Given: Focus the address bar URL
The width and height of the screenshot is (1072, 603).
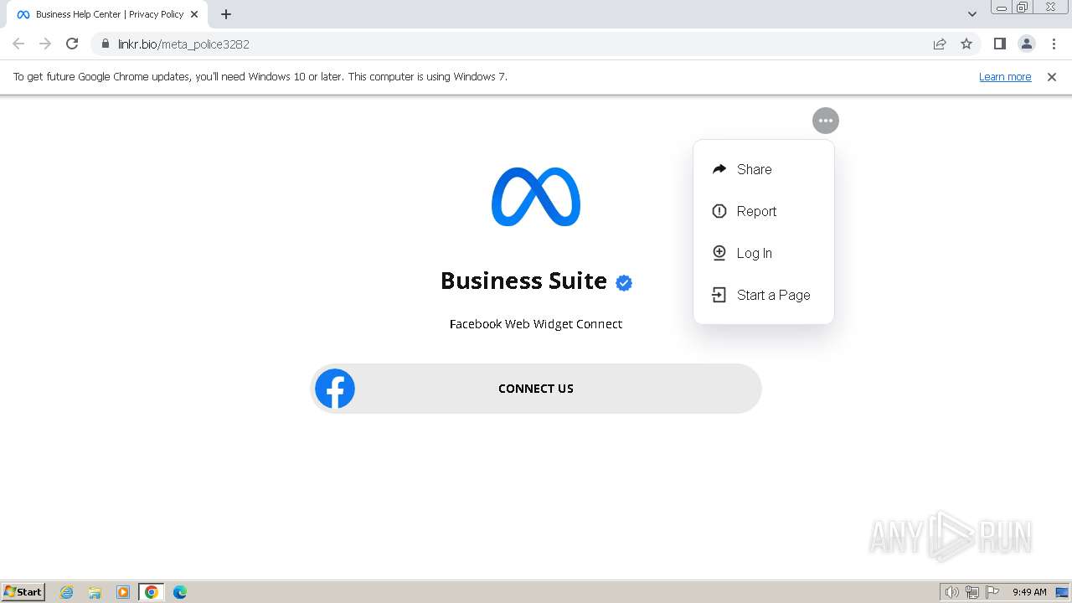Looking at the screenshot, I should [183, 44].
